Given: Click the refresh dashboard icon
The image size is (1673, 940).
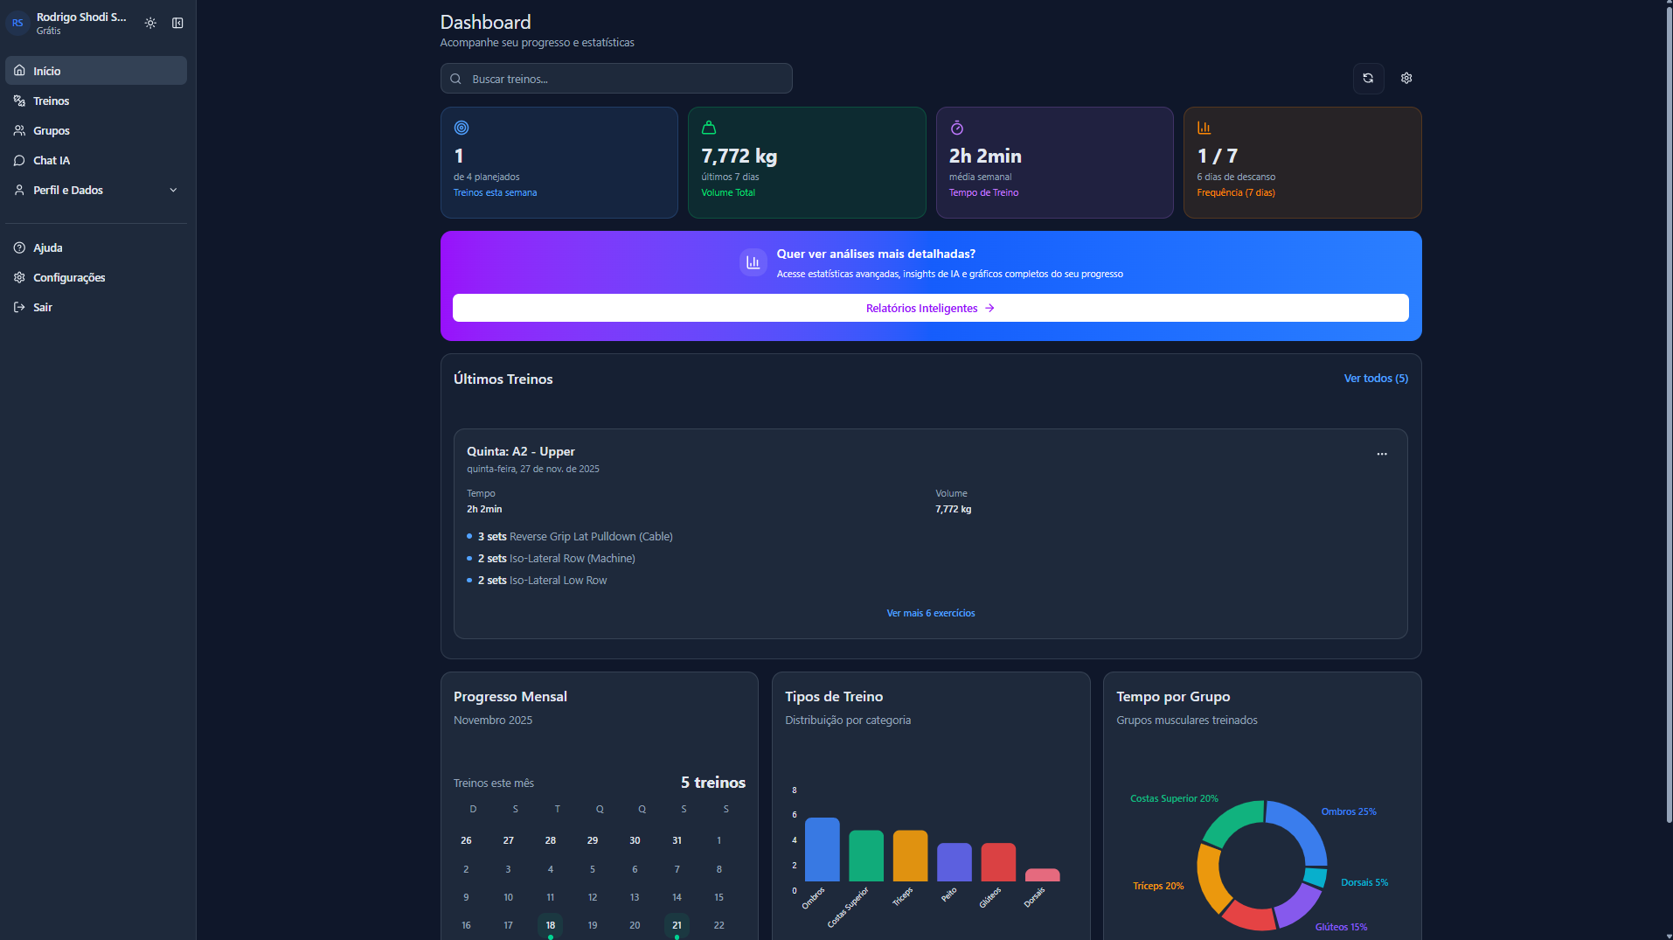Looking at the screenshot, I should pyautogui.click(x=1368, y=79).
